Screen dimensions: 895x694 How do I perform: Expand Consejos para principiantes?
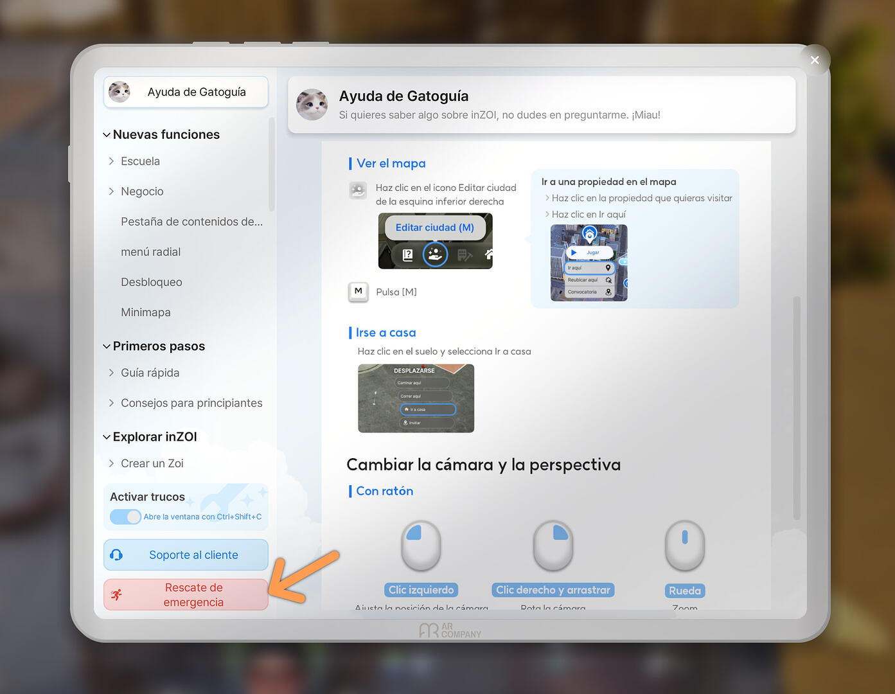(111, 403)
